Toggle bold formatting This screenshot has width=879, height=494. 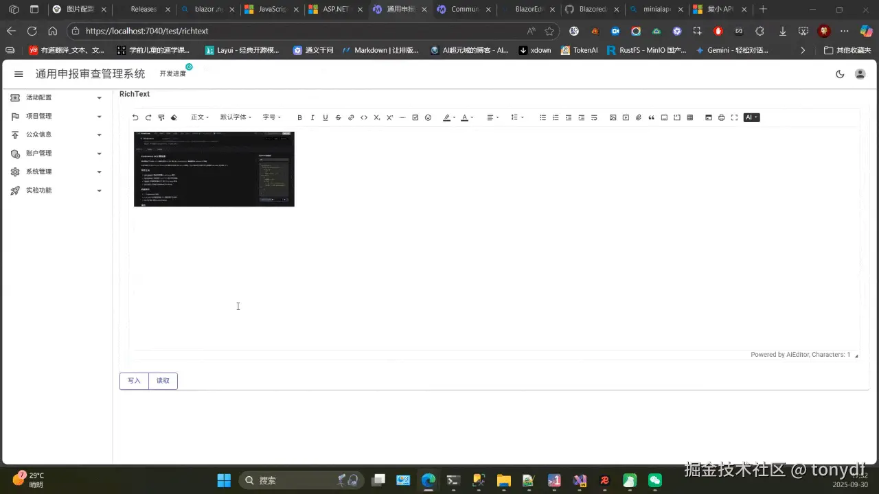(x=299, y=117)
